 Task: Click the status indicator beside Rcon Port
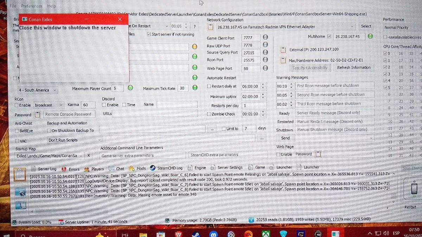pyautogui.click(x=265, y=60)
